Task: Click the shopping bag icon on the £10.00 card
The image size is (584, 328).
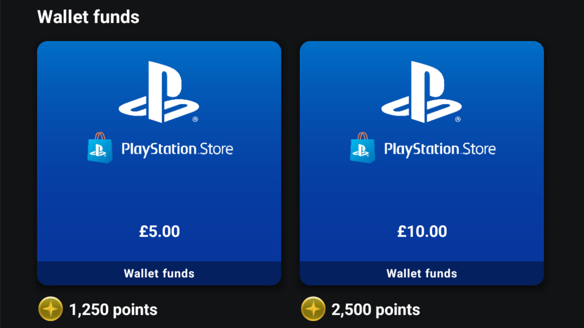Action: 362,148
